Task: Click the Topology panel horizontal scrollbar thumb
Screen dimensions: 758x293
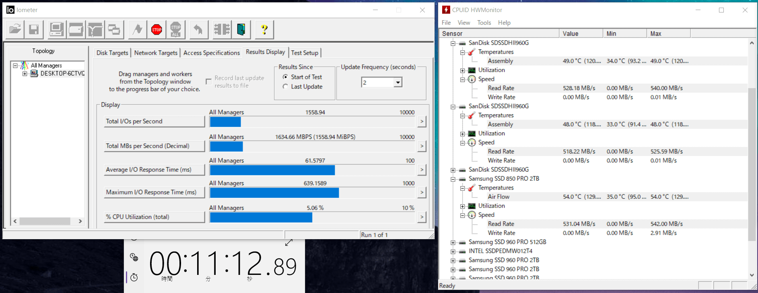Action: (x=45, y=221)
